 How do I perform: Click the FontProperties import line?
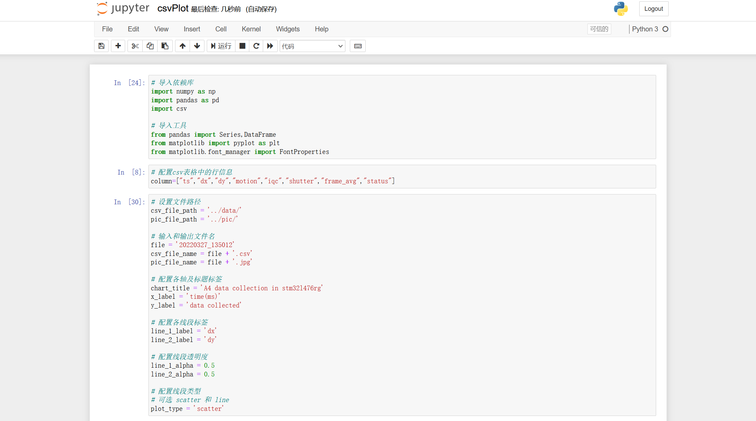point(240,152)
